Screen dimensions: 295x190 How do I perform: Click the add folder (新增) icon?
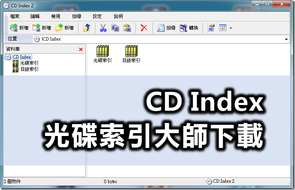[x=59, y=28]
